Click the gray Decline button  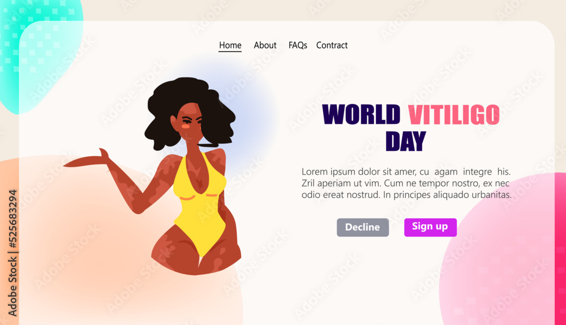363,227
